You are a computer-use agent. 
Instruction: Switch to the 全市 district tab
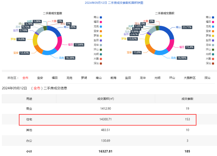(25, 78)
